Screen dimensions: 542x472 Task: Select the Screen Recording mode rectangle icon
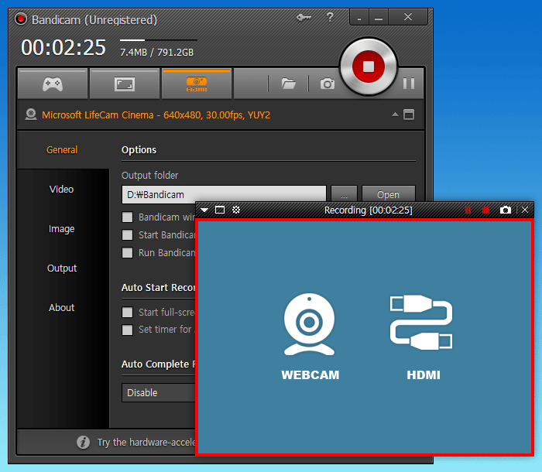(125, 84)
